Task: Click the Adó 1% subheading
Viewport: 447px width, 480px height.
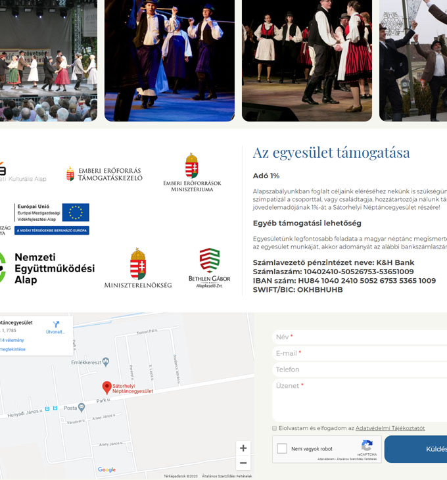Action: pyautogui.click(x=266, y=176)
